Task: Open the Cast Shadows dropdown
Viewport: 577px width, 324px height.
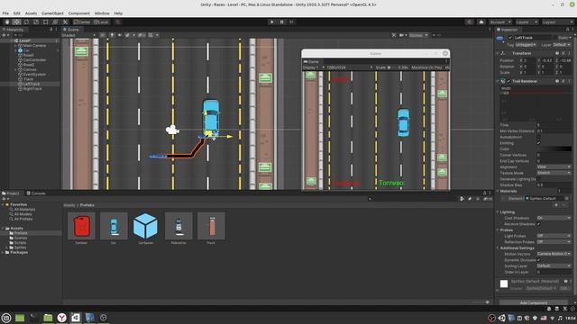Action: click(x=554, y=218)
